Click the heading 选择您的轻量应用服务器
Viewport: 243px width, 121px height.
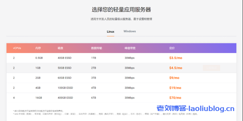pyautogui.click(x=121, y=10)
